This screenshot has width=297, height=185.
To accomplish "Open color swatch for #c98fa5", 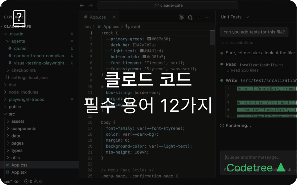I will pyautogui.click(x=144, y=57).
